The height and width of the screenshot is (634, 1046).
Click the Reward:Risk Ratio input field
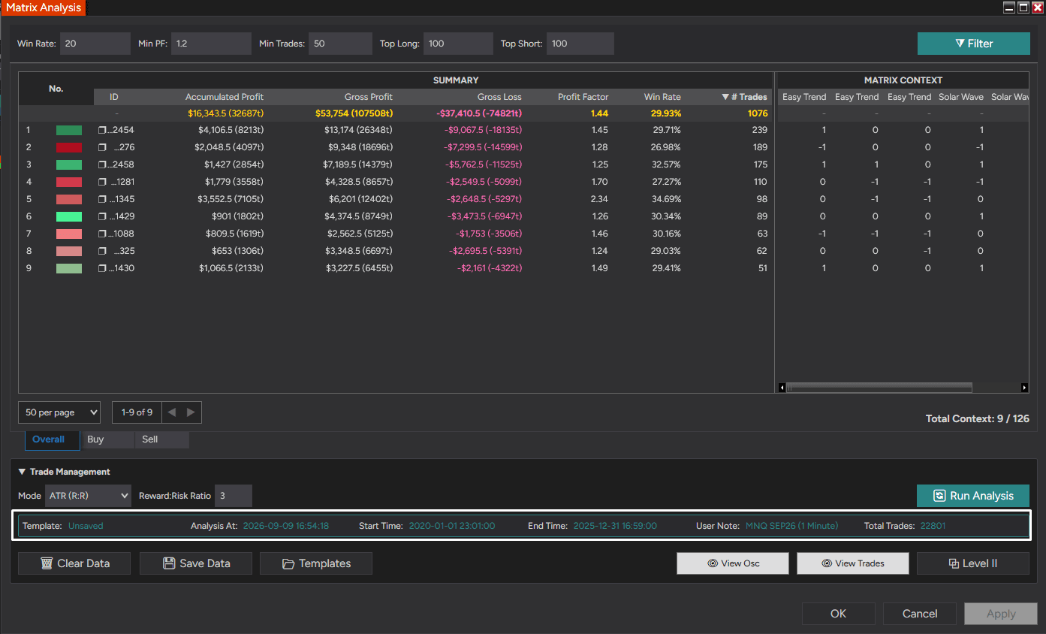click(x=234, y=496)
